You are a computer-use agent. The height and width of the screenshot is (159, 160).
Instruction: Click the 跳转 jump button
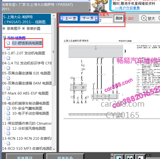click(x=119, y=18)
